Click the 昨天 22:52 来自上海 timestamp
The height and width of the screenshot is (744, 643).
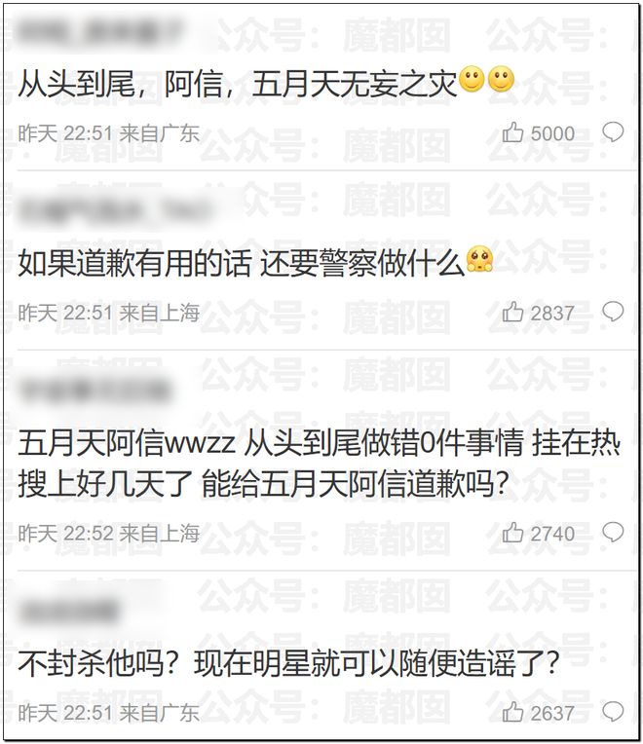point(109,534)
